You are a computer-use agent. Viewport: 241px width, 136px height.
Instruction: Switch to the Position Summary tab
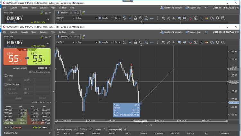(x=64, y=129)
